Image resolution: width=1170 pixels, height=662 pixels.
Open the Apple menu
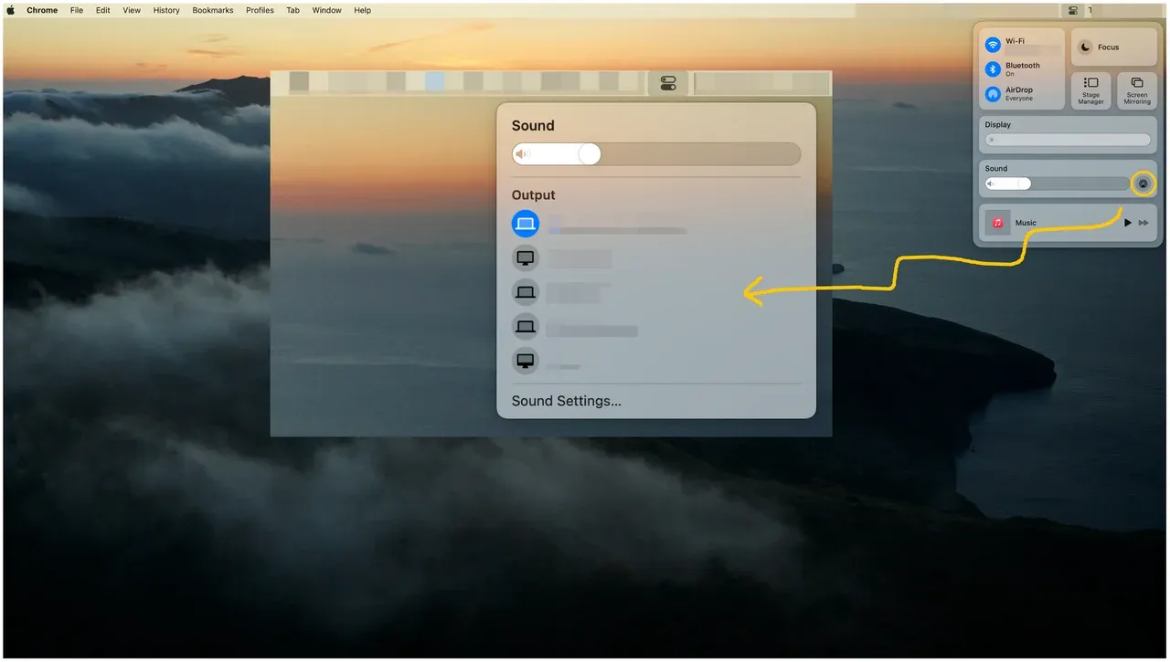click(11, 10)
